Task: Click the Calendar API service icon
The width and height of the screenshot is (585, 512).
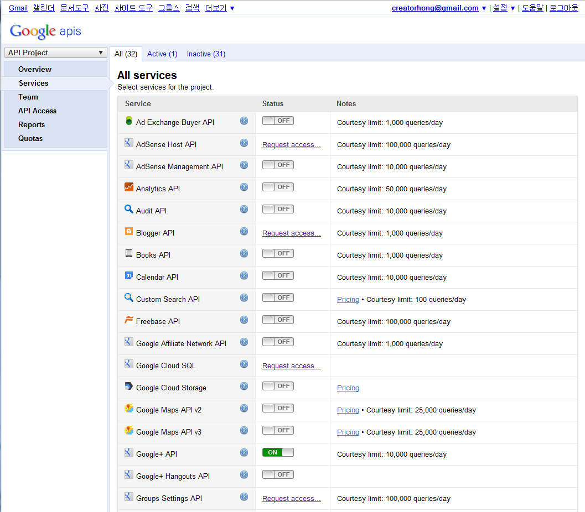Action: tap(128, 275)
